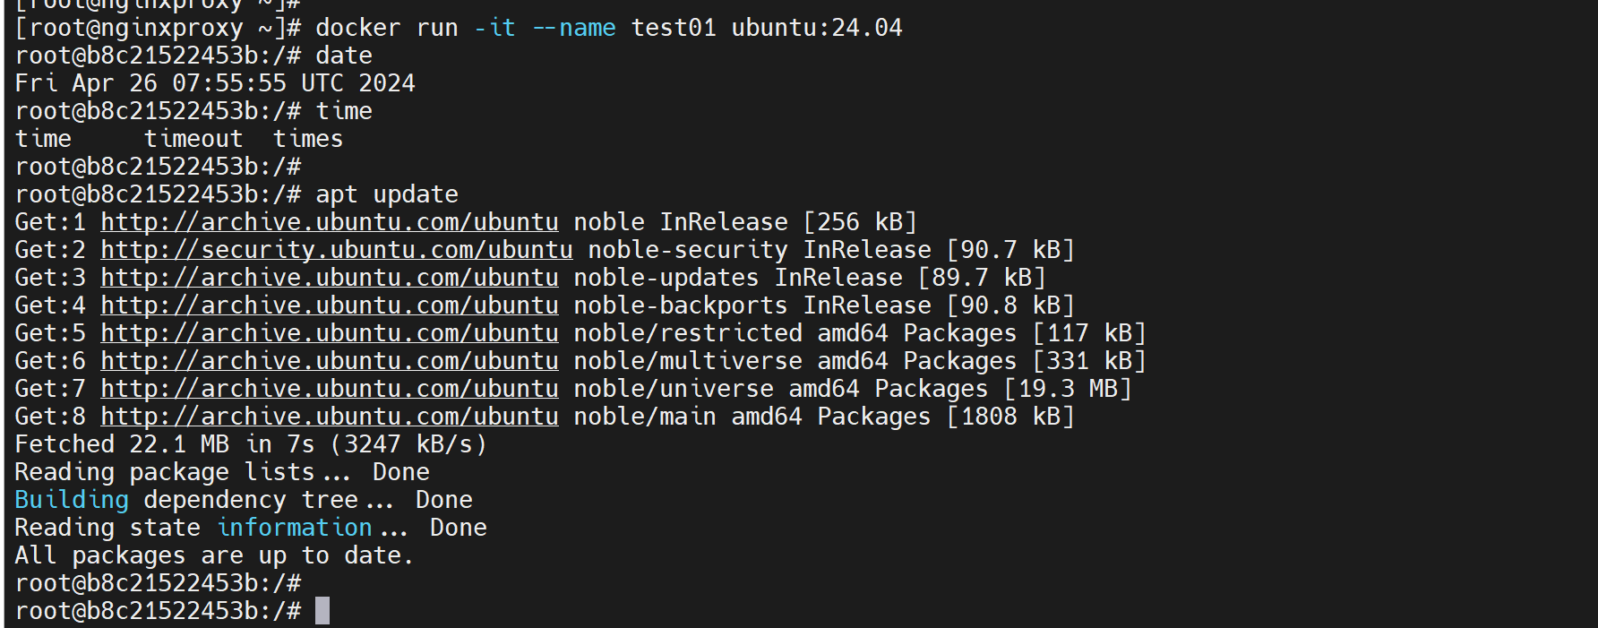The width and height of the screenshot is (1598, 628).
Task: Click "All packages are up to date." message
Action: click(214, 555)
